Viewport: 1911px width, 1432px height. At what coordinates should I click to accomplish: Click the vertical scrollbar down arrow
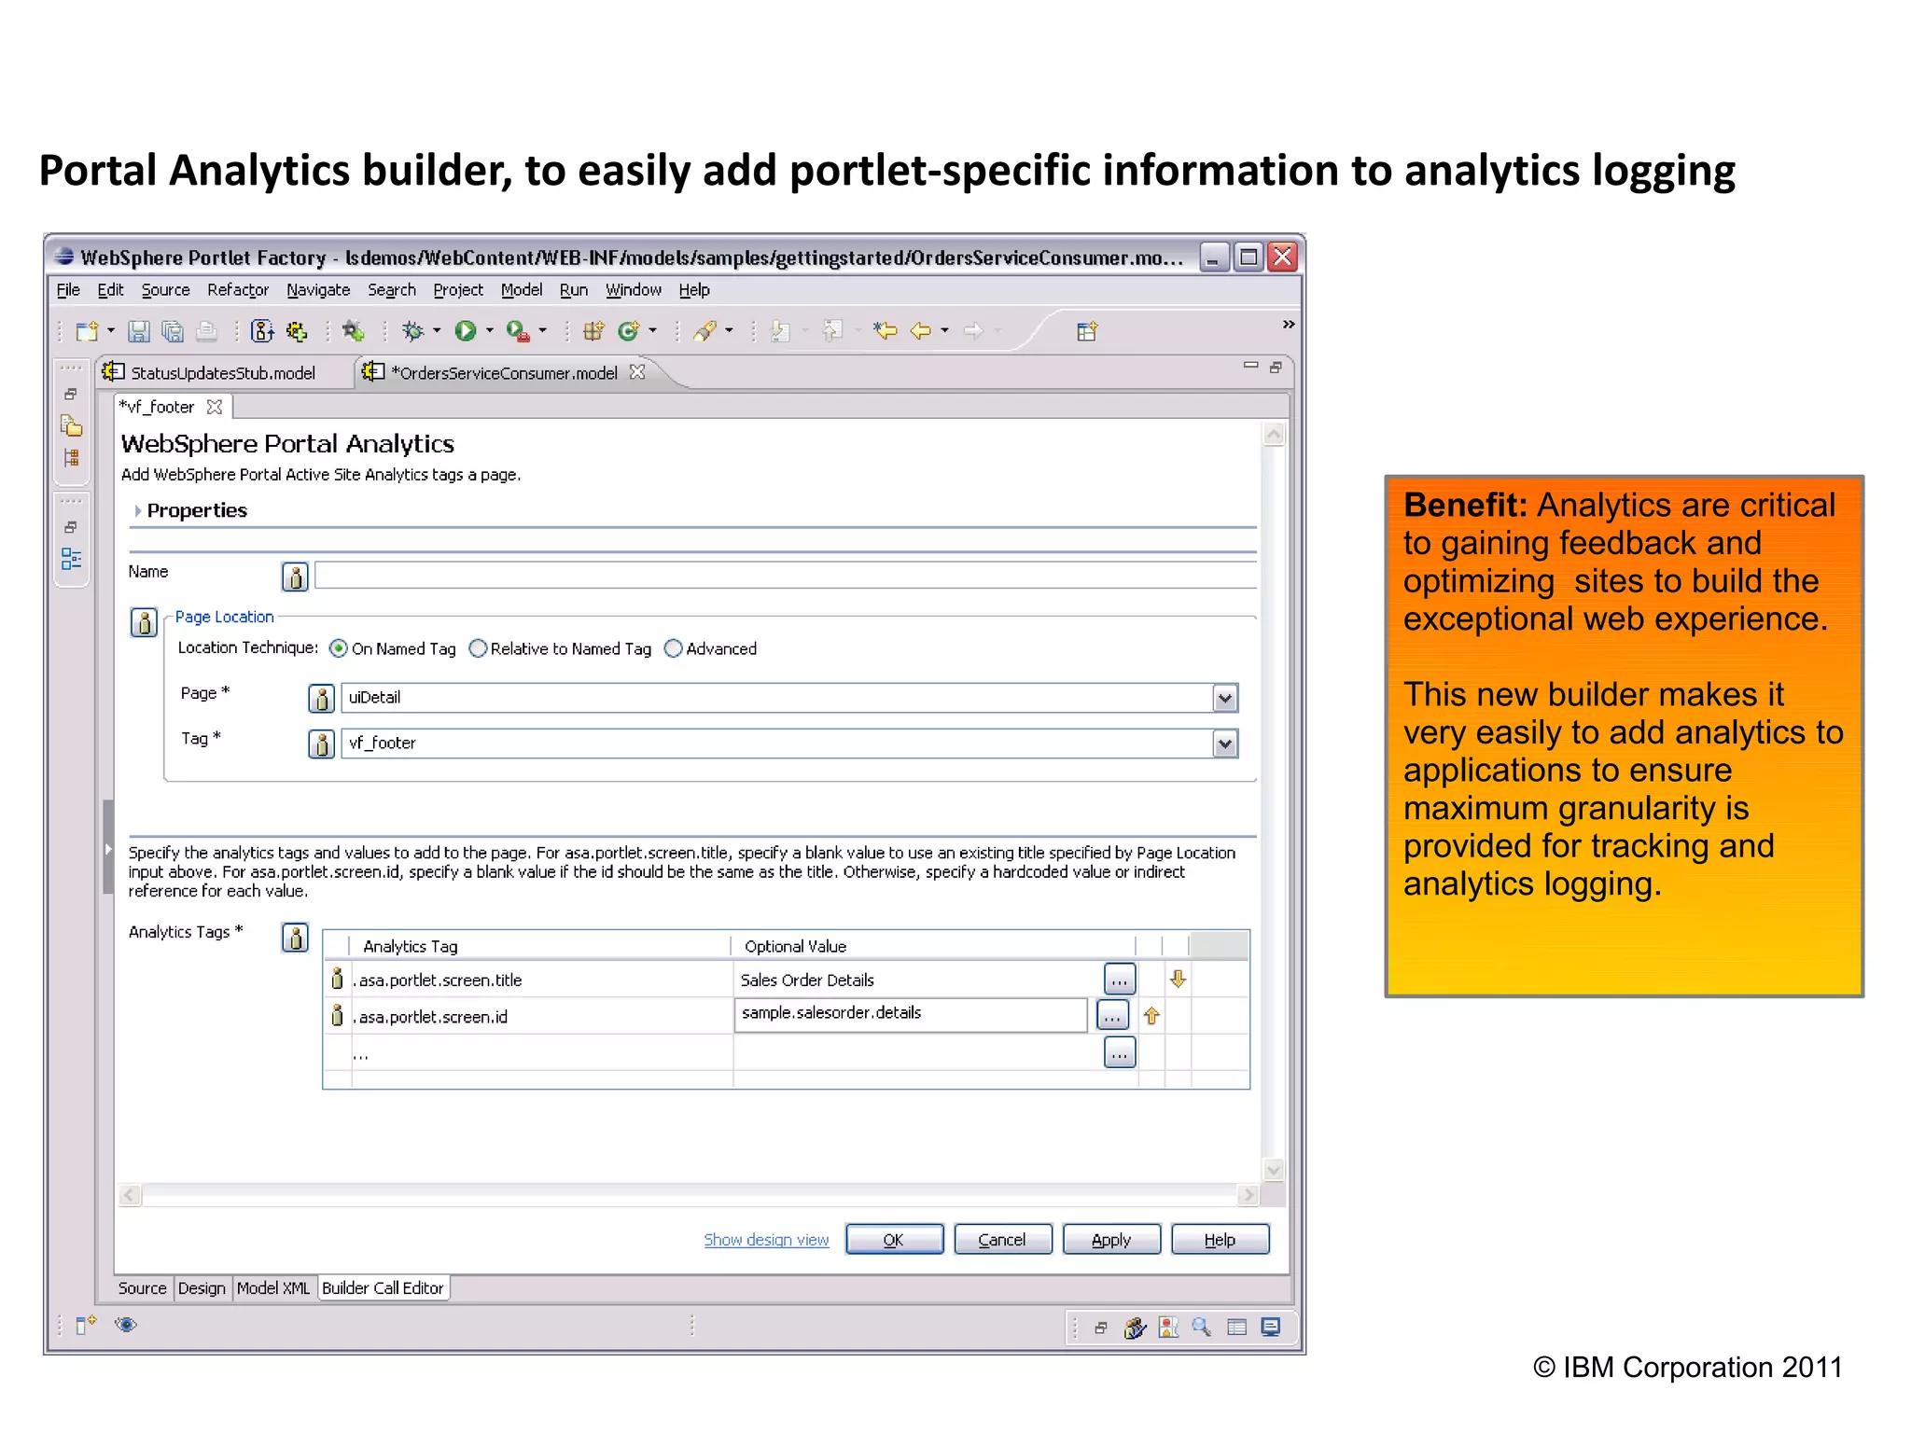coord(1274,1169)
